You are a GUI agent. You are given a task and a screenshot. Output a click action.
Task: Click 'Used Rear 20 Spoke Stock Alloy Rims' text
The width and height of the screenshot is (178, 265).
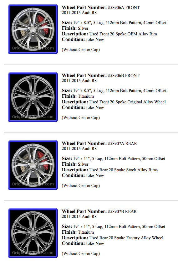[123, 170]
